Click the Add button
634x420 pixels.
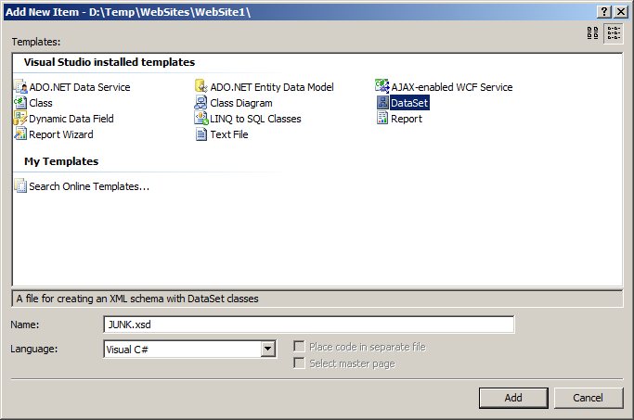[513, 398]
